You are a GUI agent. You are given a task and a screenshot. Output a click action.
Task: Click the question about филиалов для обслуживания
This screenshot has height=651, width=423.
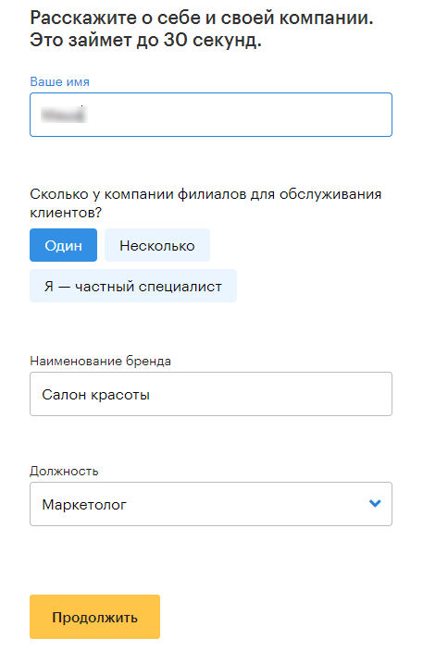205,203
